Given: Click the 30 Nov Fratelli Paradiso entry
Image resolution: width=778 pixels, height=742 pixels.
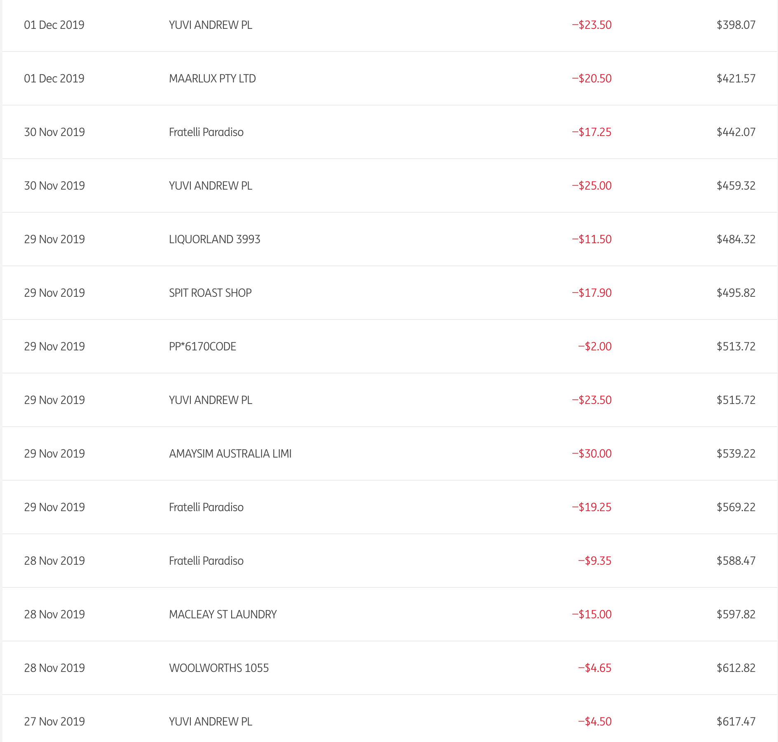Looking at the screenshot, I should point(206,132).
